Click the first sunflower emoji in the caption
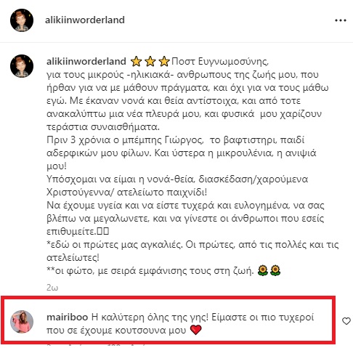Screen dimensions: 353x348 point(263,270)
